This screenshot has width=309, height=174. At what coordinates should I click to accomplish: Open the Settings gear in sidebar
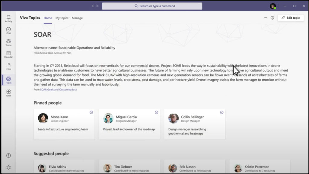click(8, 167)
